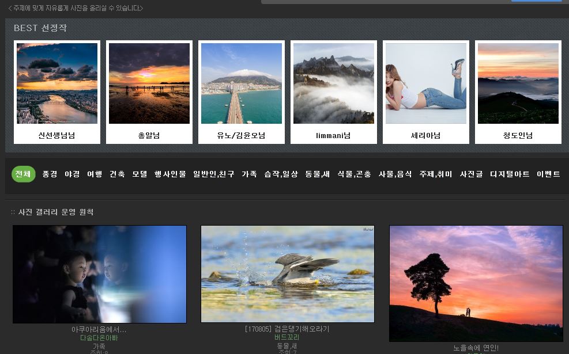The width and height of the screenshot is (569, 354).
Task: Select the 세리아님 author name
Action: (x=425, y=135)
